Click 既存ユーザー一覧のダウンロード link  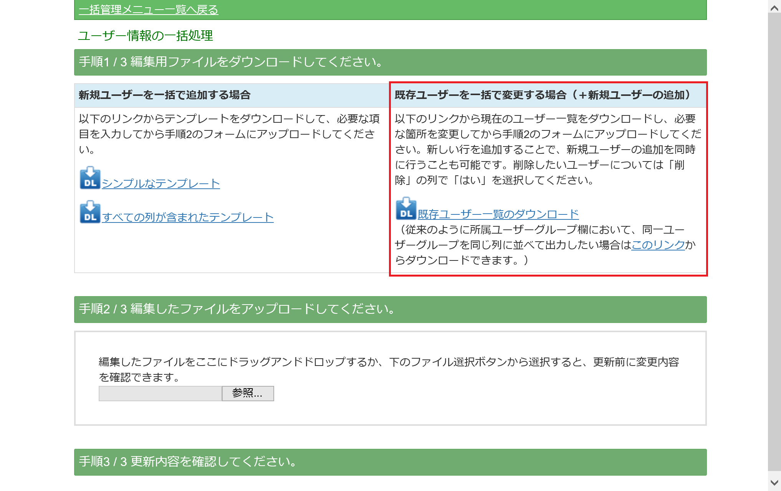(498, 214)
